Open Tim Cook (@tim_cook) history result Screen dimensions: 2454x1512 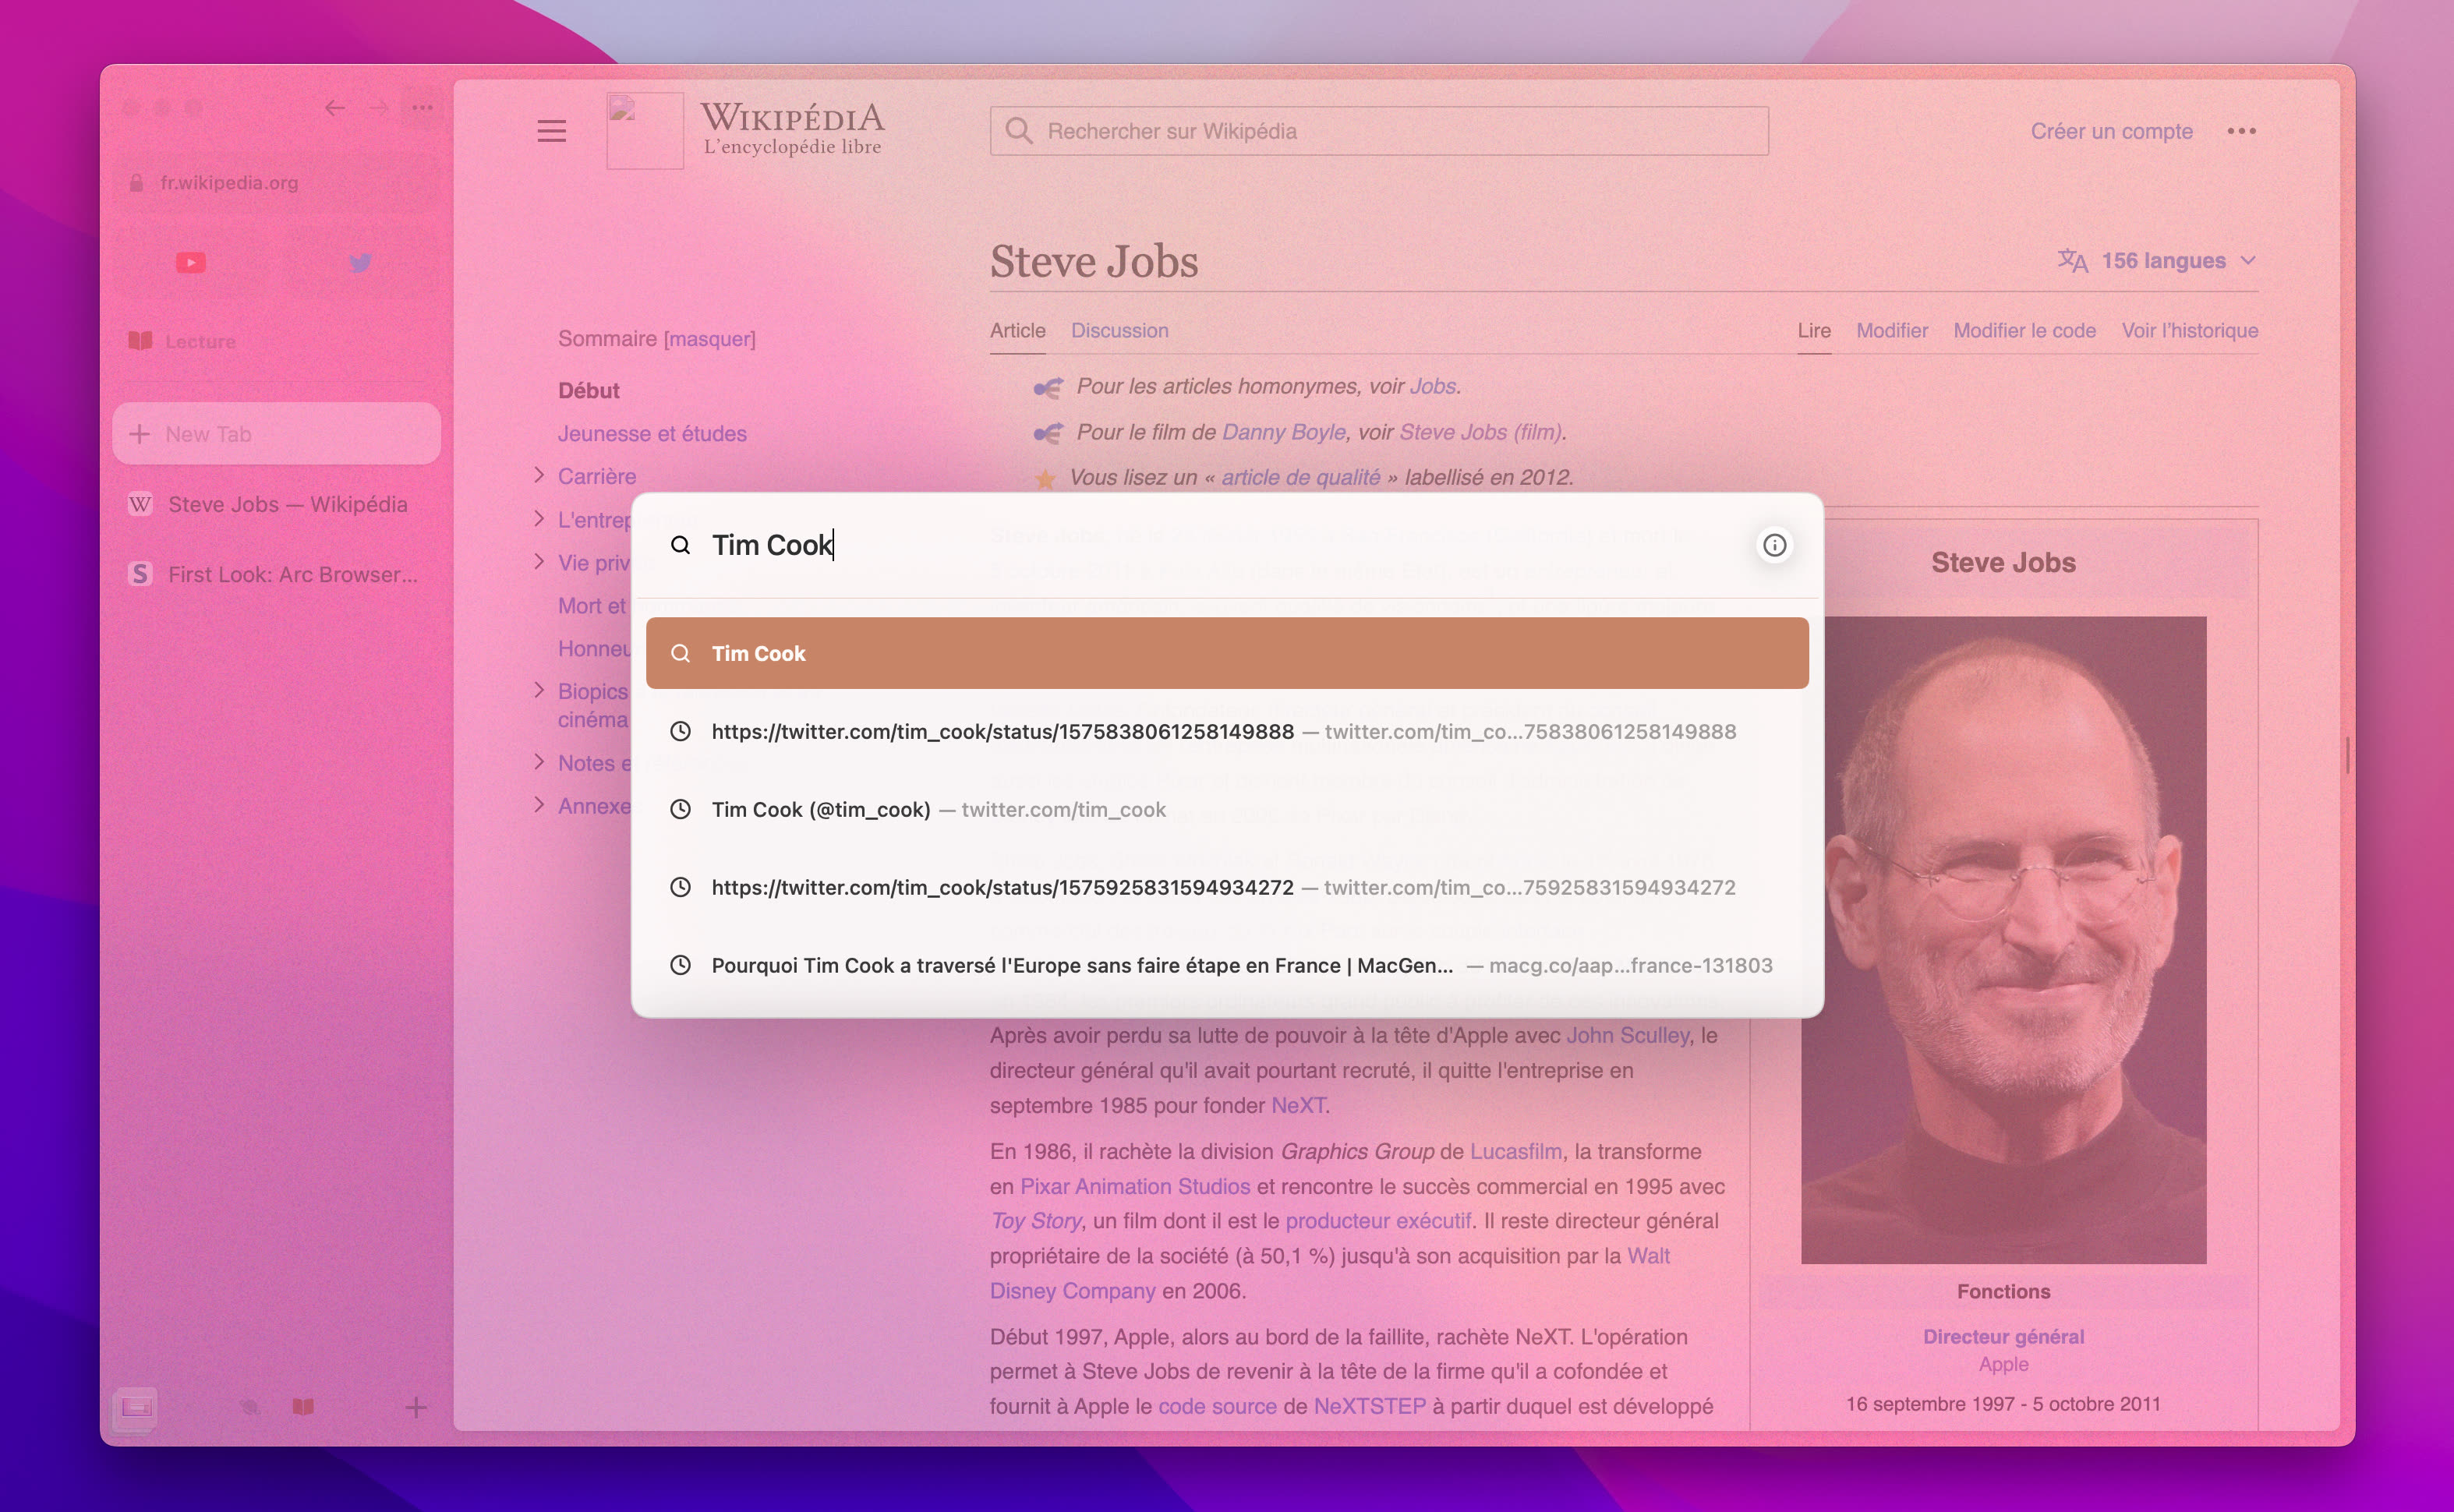[x=1227, y=809]
